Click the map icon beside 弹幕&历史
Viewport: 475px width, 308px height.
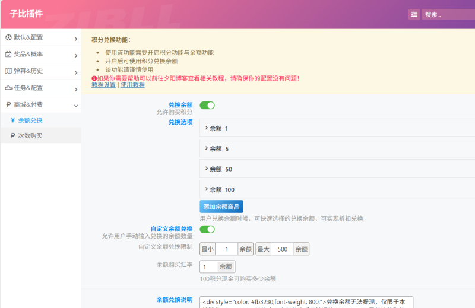click(x=8, y=71)
